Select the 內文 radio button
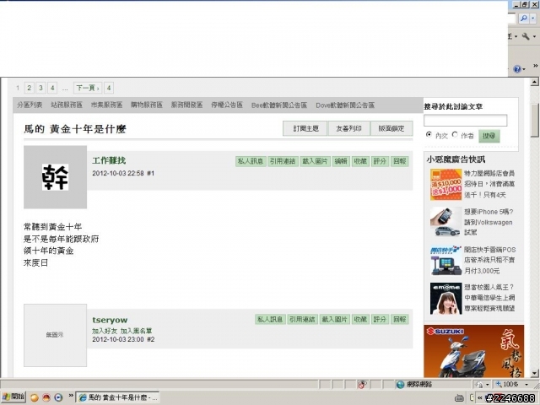540x405 pixels. coord(429,135)
